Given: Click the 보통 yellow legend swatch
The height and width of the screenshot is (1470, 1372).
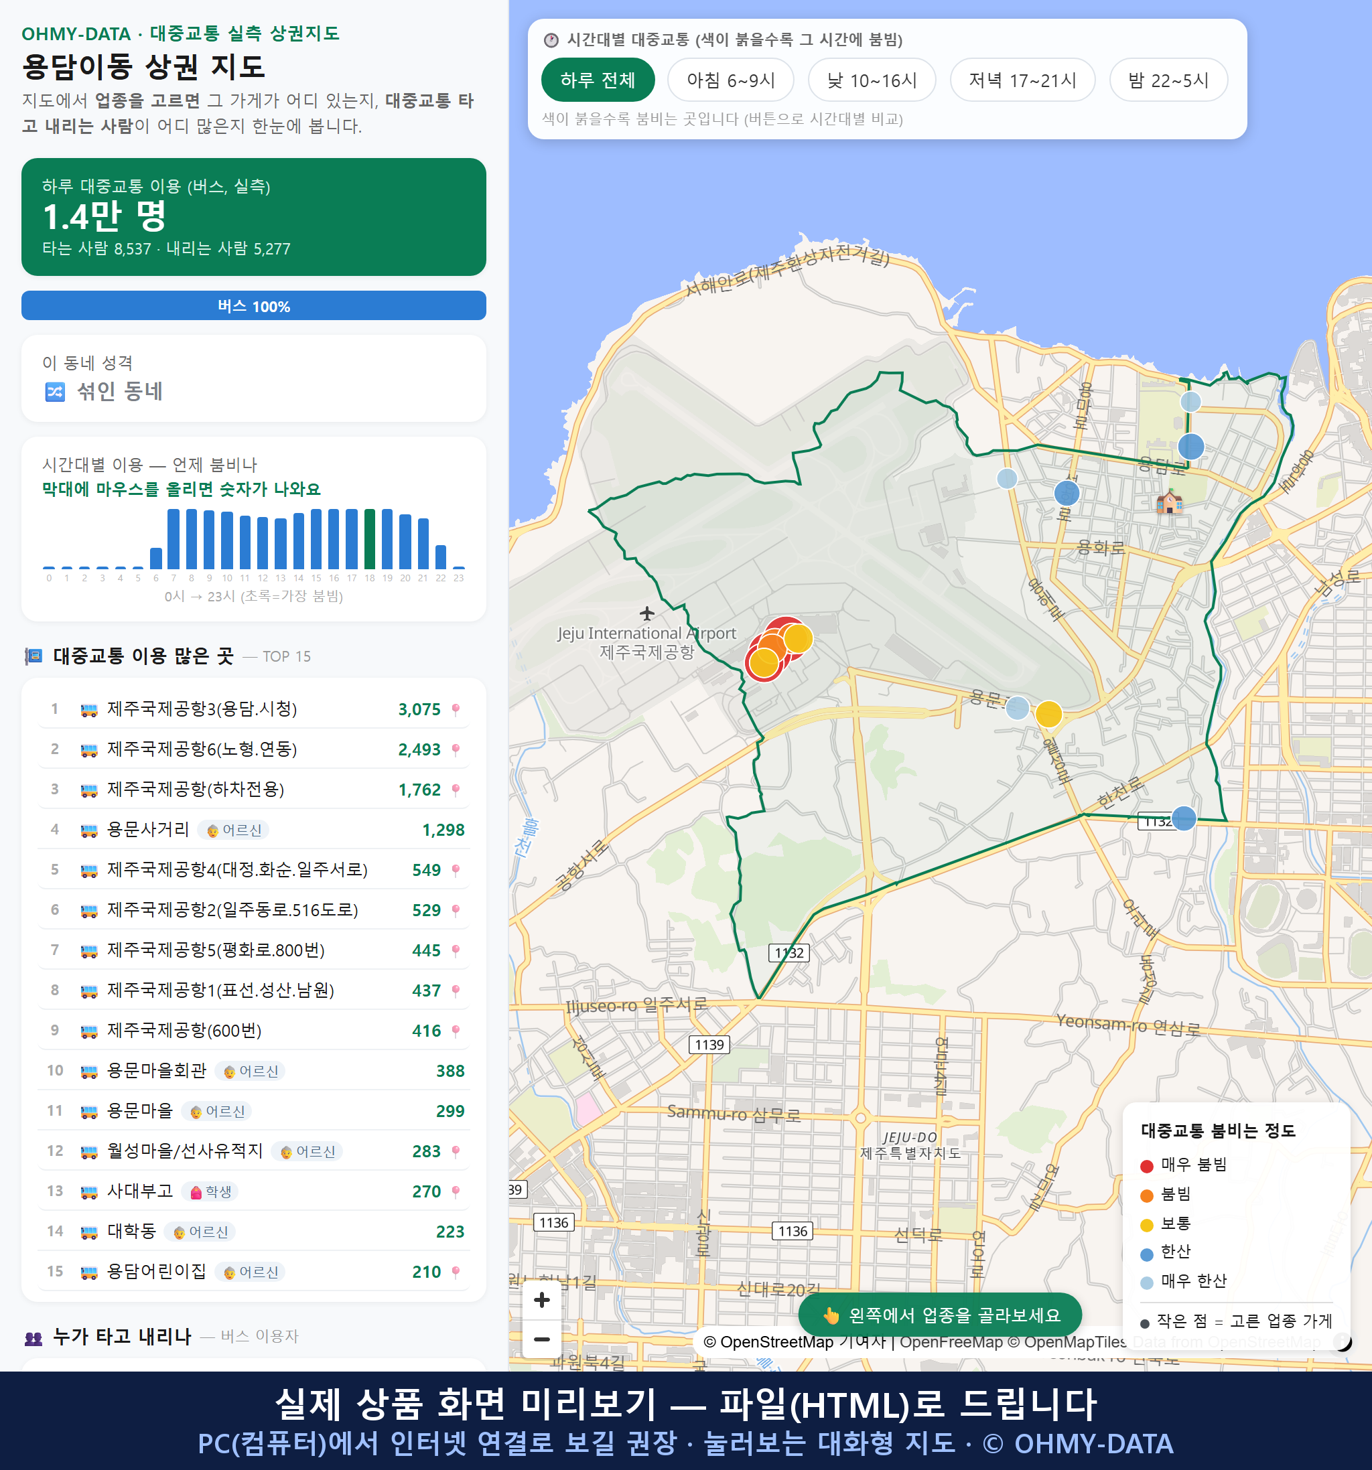Looking at the screenshot, I should (1146, 1226).
